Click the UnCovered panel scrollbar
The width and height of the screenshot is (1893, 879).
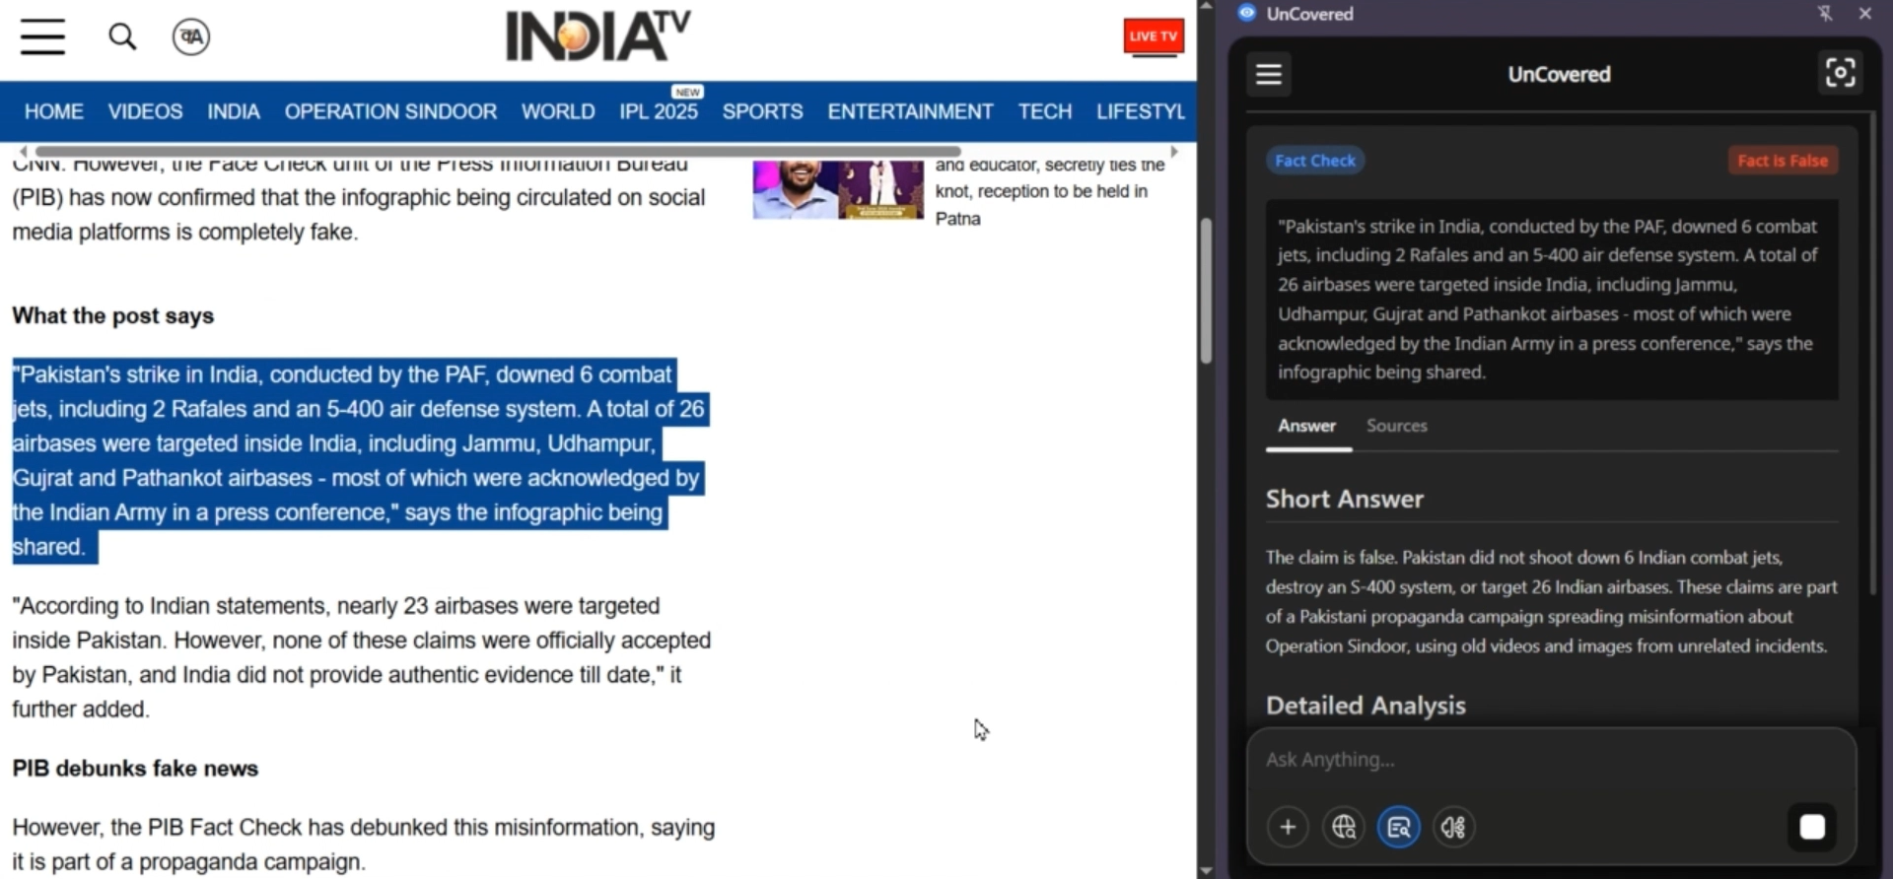pyautogui.click(x=1872, y=355)
